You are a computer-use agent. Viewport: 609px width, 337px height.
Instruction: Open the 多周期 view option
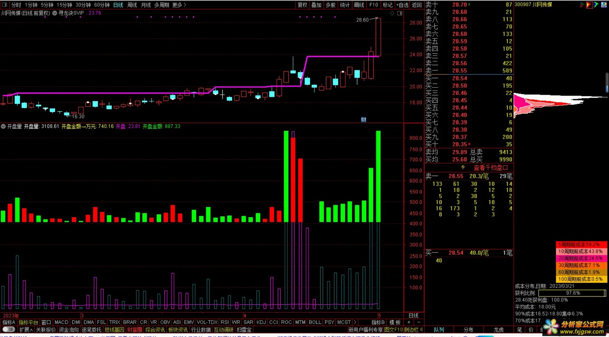(x=161, y=5)
